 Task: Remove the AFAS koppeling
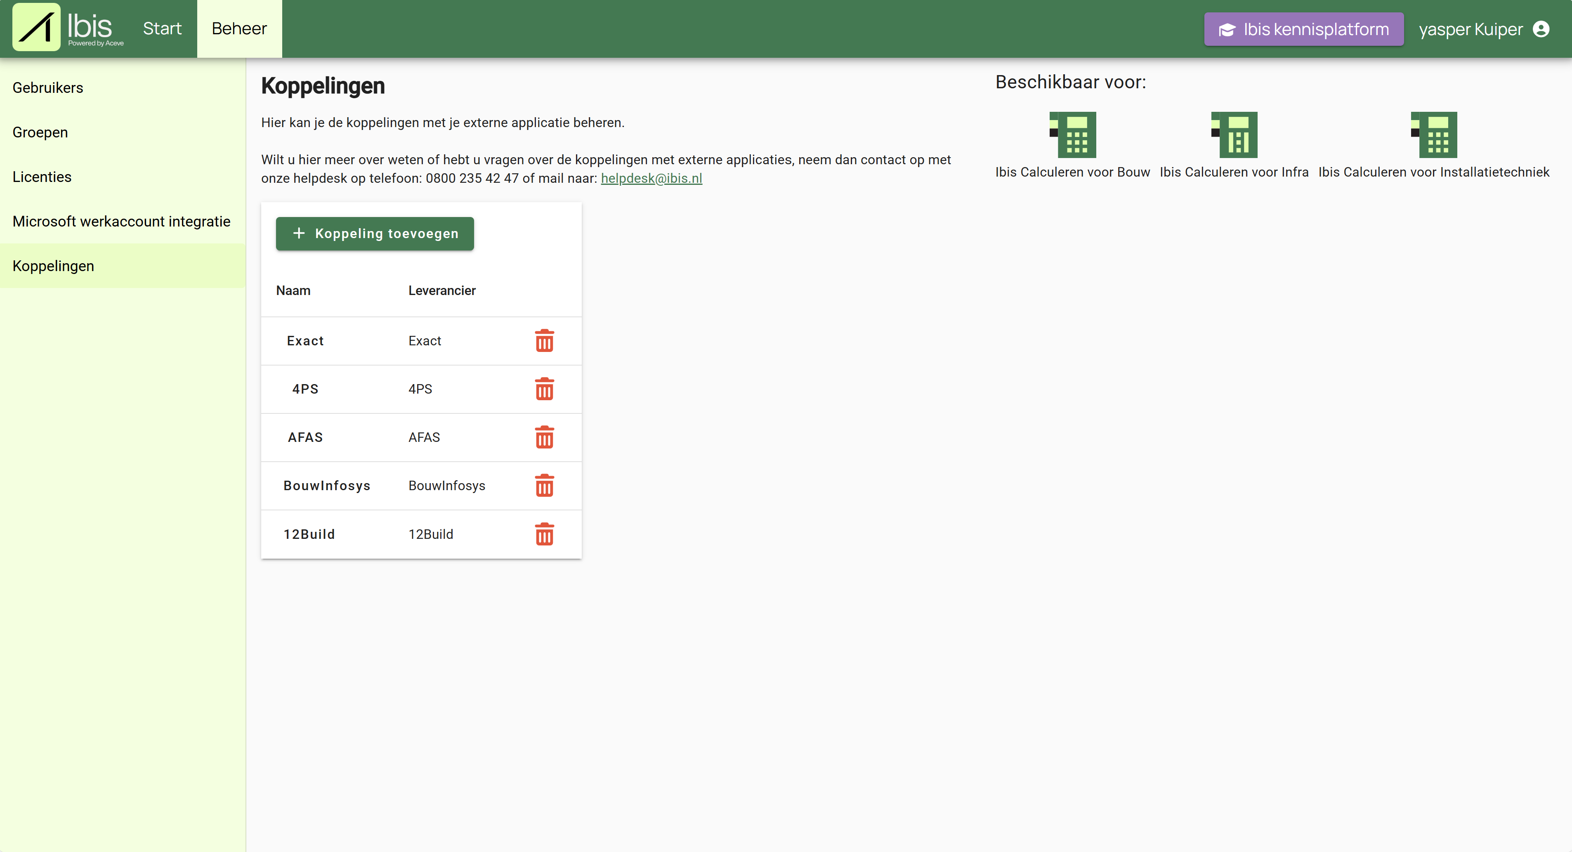click(x=544, y=437)
